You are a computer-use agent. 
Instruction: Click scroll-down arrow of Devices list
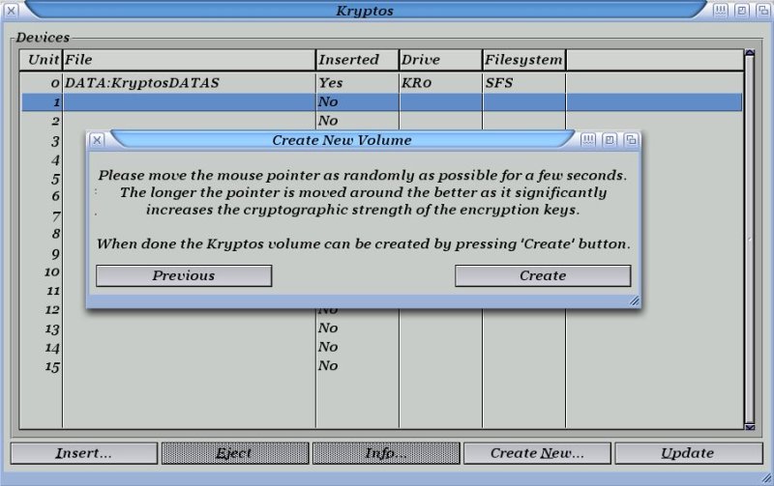[x=749, y=427]
